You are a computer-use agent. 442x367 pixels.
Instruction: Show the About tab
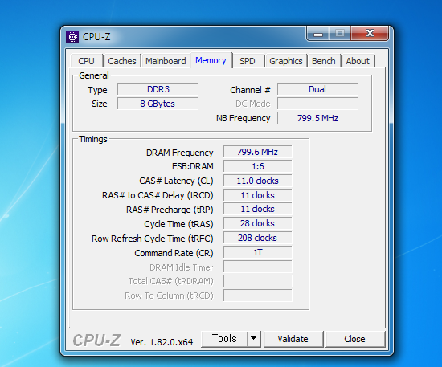pyautogui.click(x=358, y=61)
